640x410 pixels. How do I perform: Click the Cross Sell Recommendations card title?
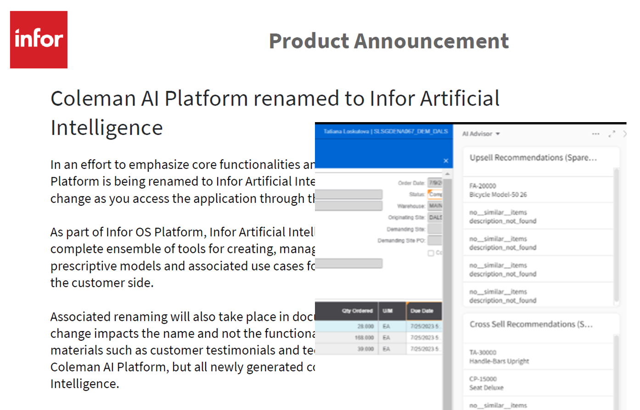point(531,324)
